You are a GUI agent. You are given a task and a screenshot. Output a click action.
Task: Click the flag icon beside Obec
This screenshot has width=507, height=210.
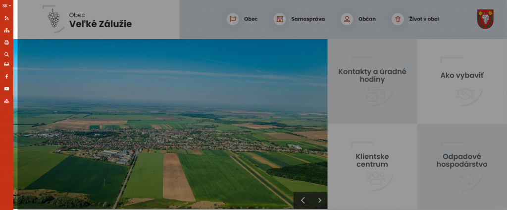(233, 19)
